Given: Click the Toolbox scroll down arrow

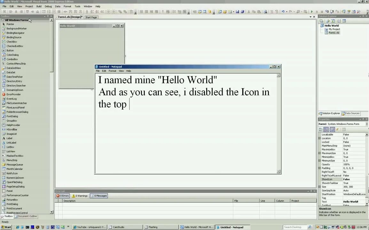Looking at the screenshot, I should coord(51,212).
